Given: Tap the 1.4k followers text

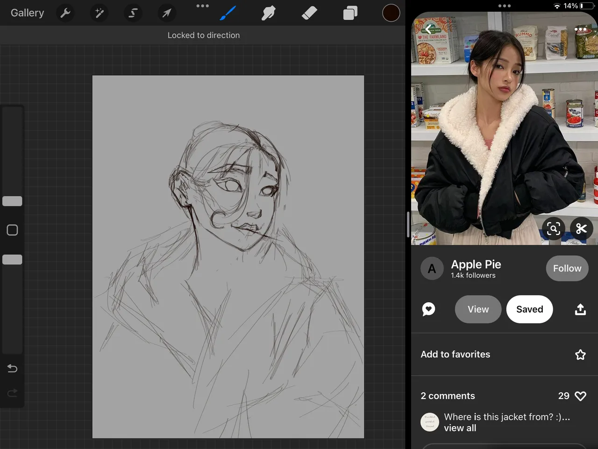Looking at the screenshot, I should coord(473,275).
